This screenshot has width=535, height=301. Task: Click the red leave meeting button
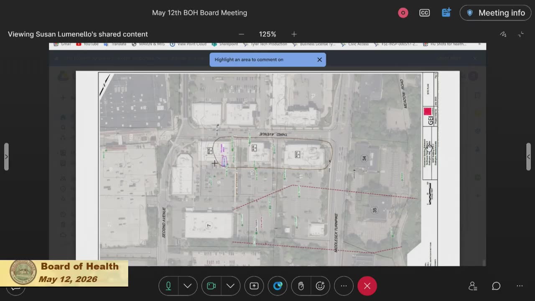pyautogui.click(x=367, y=286)
